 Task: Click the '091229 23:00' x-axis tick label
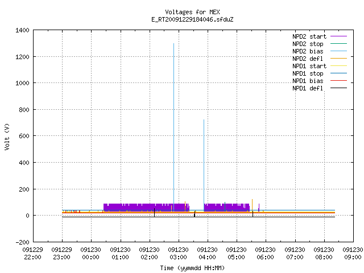pyautogui.click(x=62, y=254)
